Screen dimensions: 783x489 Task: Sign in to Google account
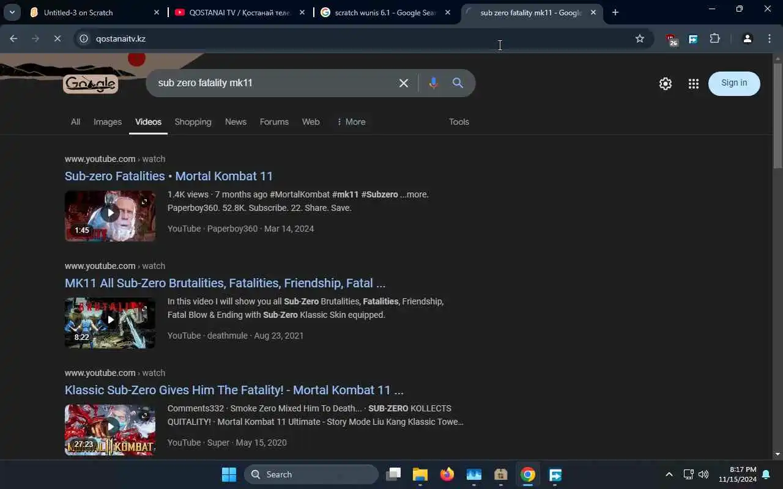(x=734, y=83)
